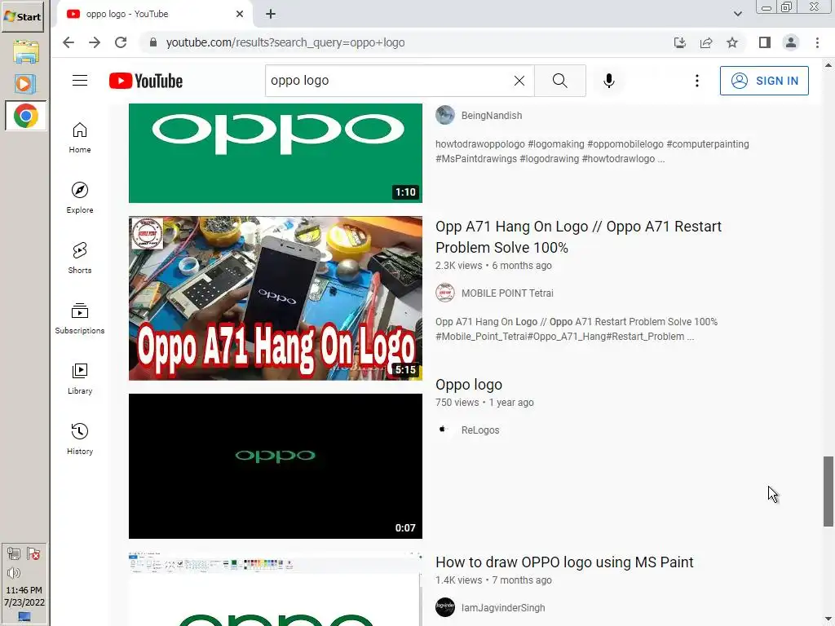Open the Chrome profile avatar
Screen dimensions: 835x626
tap(791, 42)
